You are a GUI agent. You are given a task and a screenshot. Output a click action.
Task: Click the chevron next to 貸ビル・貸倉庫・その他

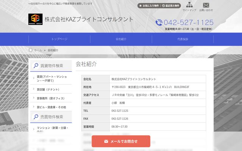[34, 106]
